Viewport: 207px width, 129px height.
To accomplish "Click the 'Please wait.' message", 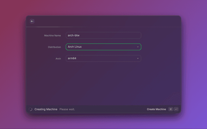I will click(67, 109).
